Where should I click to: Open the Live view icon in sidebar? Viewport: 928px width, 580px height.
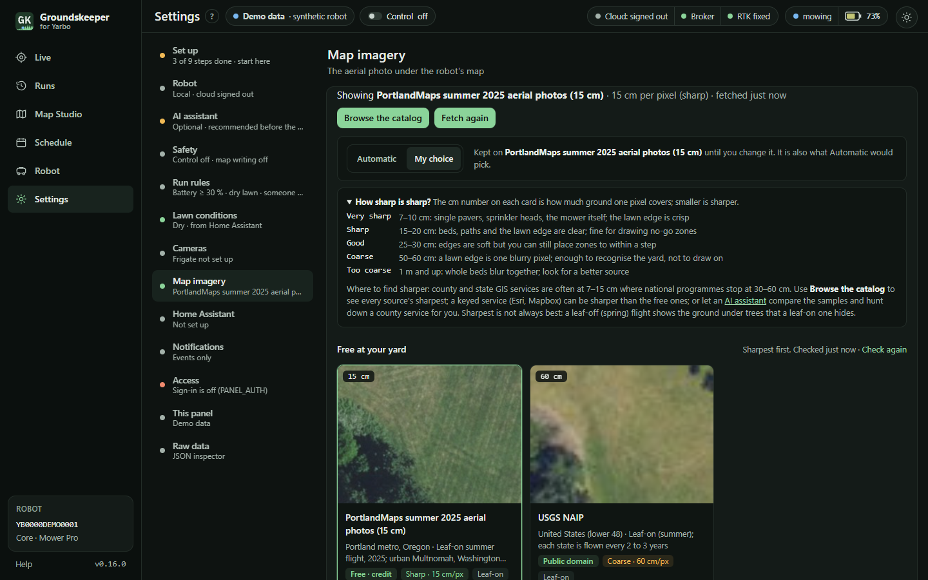point(21,57)
